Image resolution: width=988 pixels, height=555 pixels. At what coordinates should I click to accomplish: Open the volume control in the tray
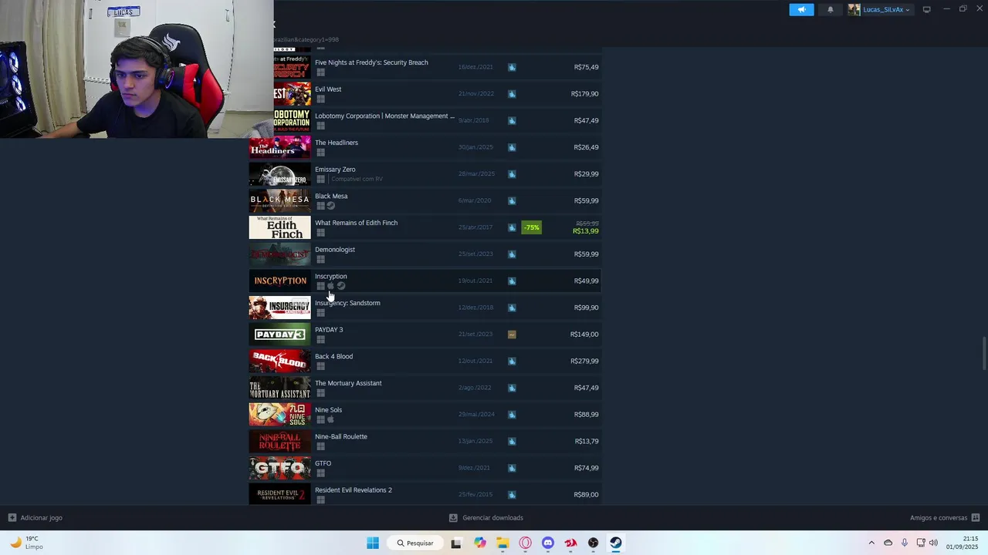click(933, 543)
